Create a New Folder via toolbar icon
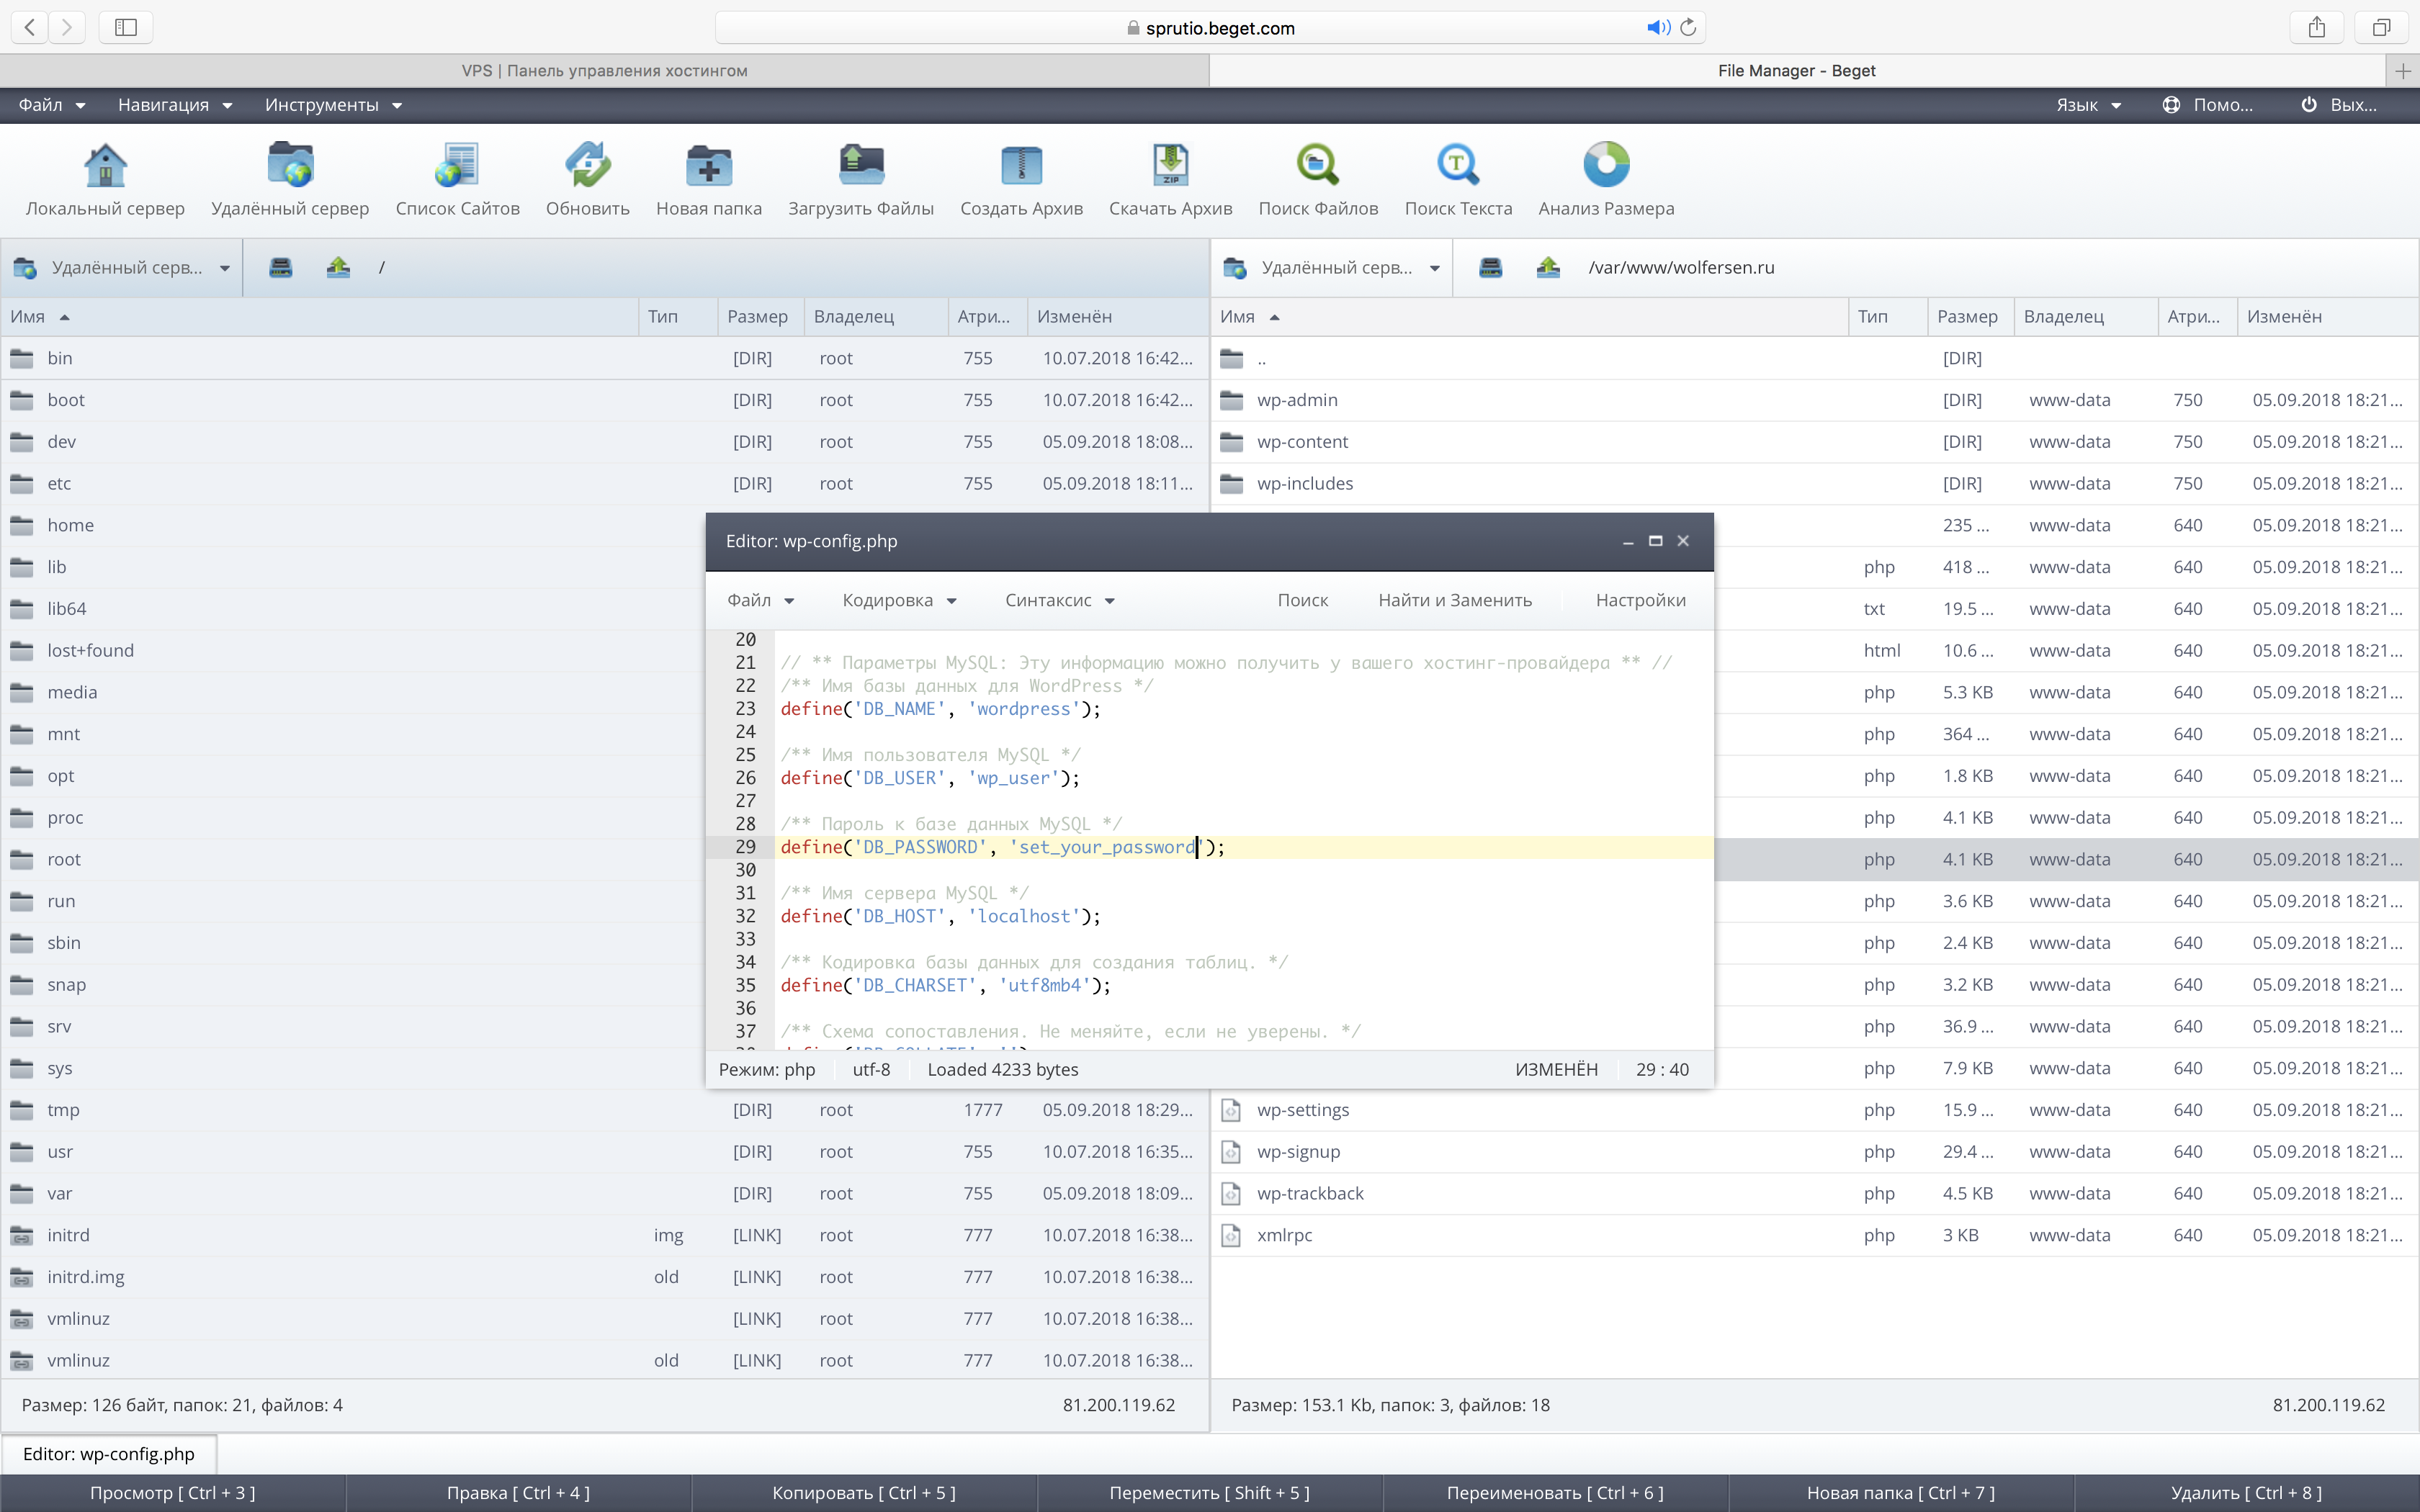The height and width of the screenshot is (1512, 2420). pos(708,166)
